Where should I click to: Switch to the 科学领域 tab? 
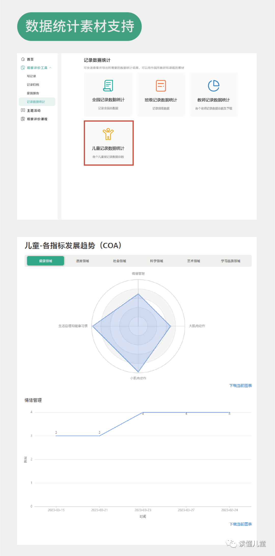[157, 261]
